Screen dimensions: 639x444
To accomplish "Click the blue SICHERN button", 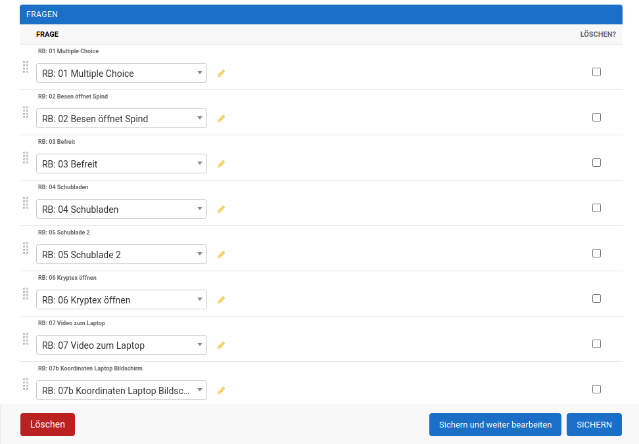I will [594, 425].
